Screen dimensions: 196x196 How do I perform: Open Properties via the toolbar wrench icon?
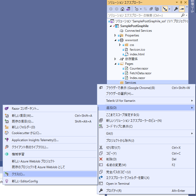coord(176,9)
